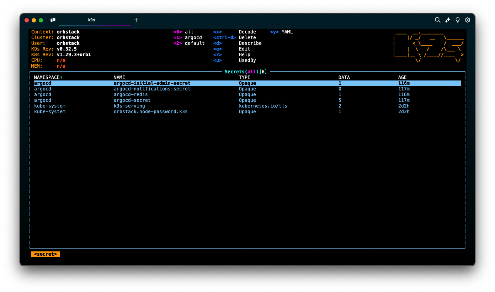Screen dimensions: 495x292
Task: Click the Secrets(all)[6] table title
Action: pyautogui.click(x=246, y=72)
